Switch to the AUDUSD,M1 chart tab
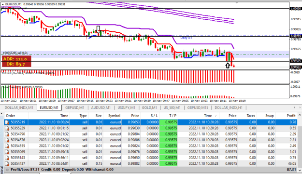 (x=101, y=108)
